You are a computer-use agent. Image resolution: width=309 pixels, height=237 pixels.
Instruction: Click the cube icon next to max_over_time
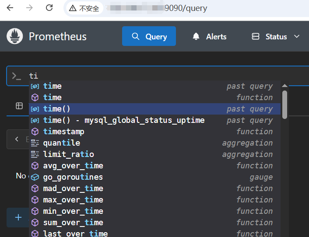(x=35, y=200)
